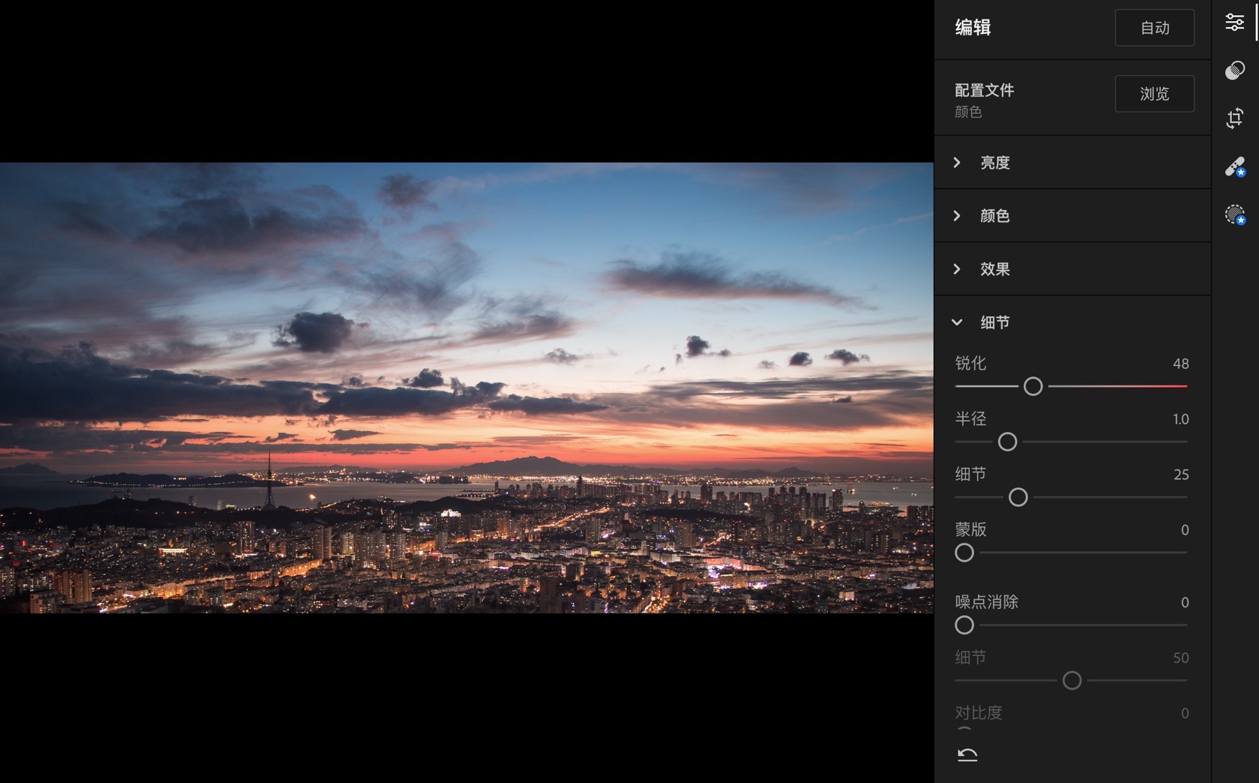The width and height of the screenshot is (1259, 783).
Task: Select the Crop and rotate tool
Action: 1234,118
